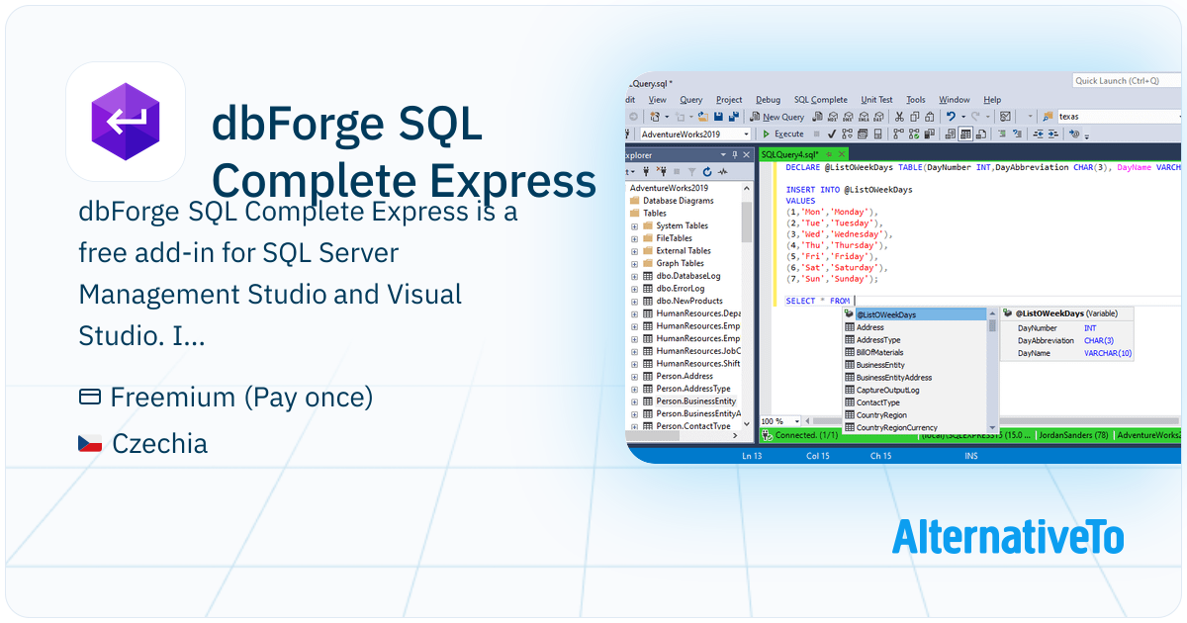Click the Quick Launch search field
This screenshot has height=623, width=1187.
pos(1127,80)
